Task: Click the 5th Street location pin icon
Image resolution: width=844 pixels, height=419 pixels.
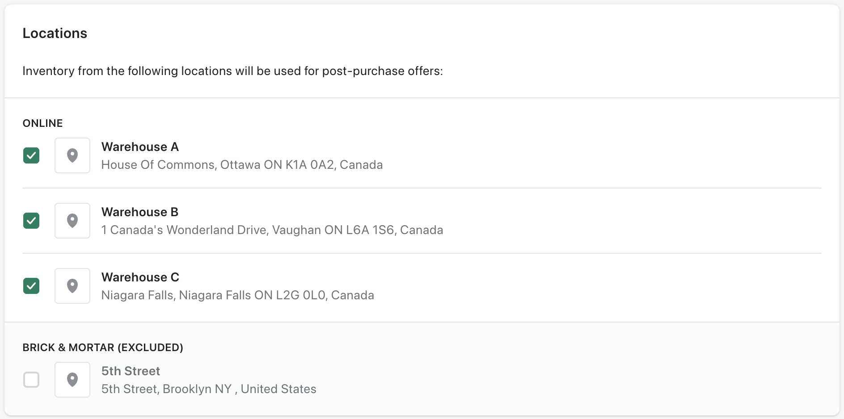Action: tap(72, 380)
